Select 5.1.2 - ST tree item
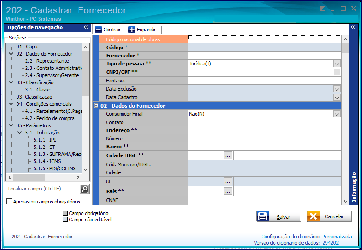 click(x=44, y=147)
